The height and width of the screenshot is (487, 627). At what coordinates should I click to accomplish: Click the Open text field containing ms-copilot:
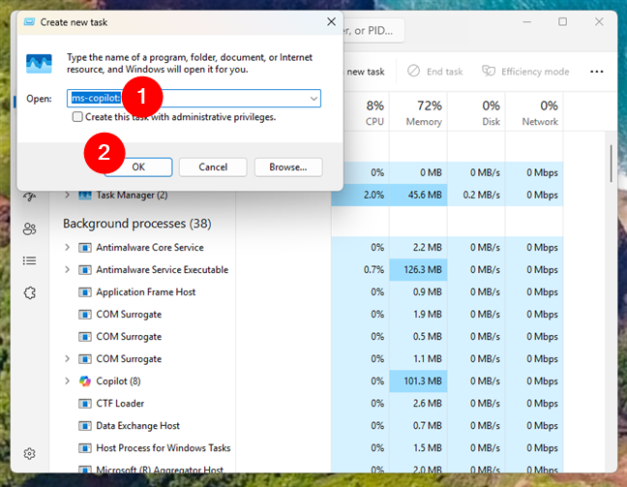(194, 99)
